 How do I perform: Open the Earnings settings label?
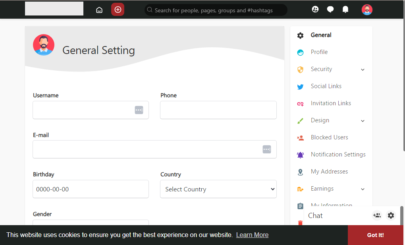point(322,188)
